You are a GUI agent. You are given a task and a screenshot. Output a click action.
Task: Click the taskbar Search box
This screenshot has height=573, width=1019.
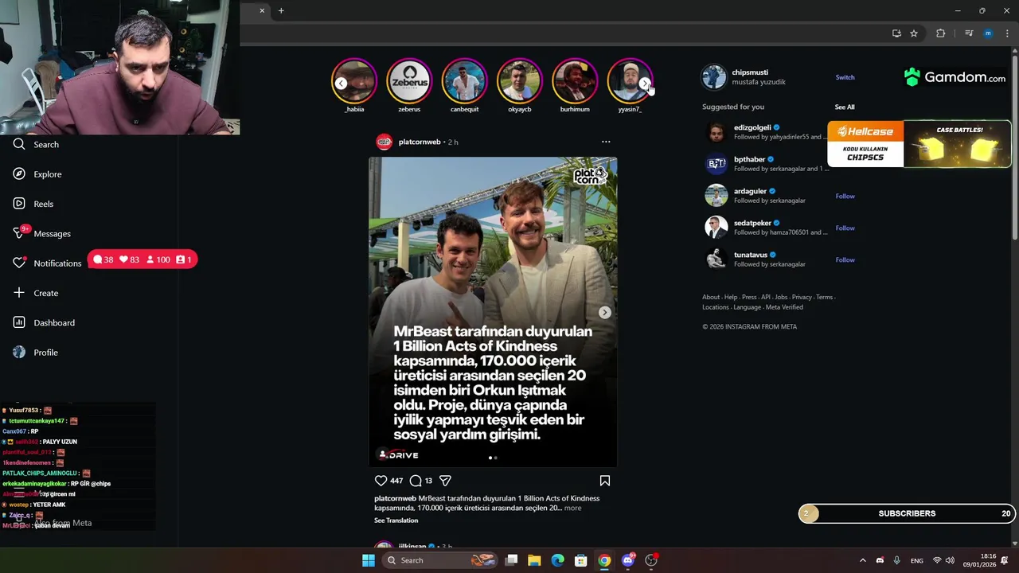[x=439, y=560]
